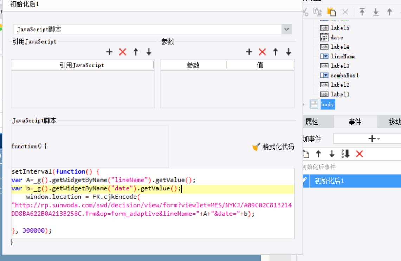Add a new 参数 row
401x261 pixels.
tap(249, 52)
